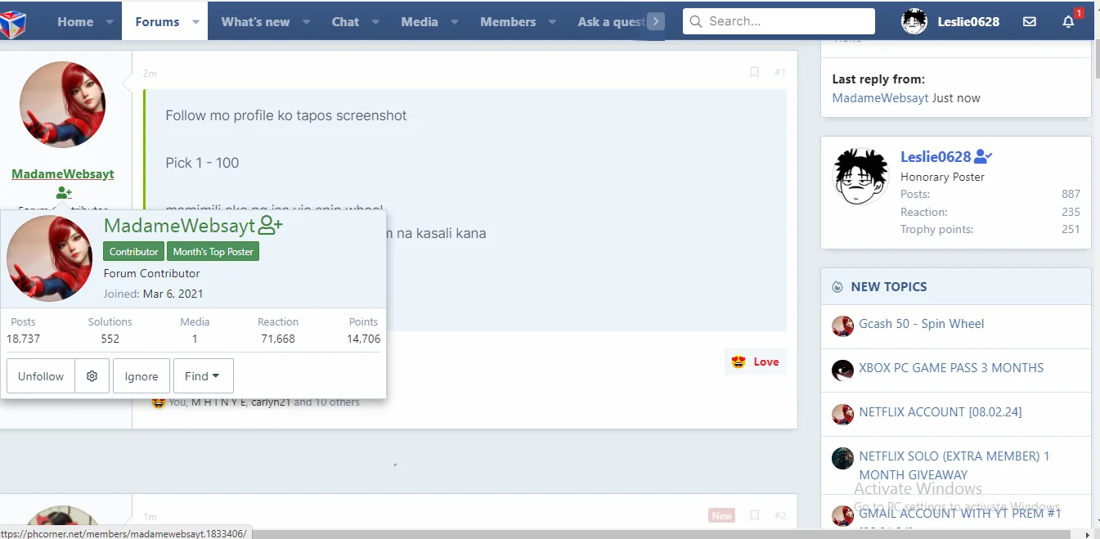Open the NETFLIX ACCOUNT [08.02.24] topic
Viewport: 1100px width, 539px height.
[941, 412]
